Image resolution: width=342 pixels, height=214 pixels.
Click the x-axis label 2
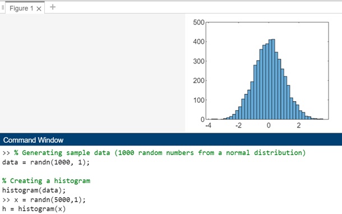[x=299, y=125]
